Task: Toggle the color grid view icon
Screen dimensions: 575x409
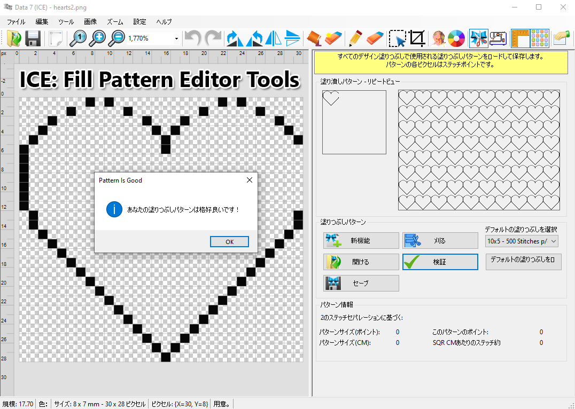Action: coord(540,38)
